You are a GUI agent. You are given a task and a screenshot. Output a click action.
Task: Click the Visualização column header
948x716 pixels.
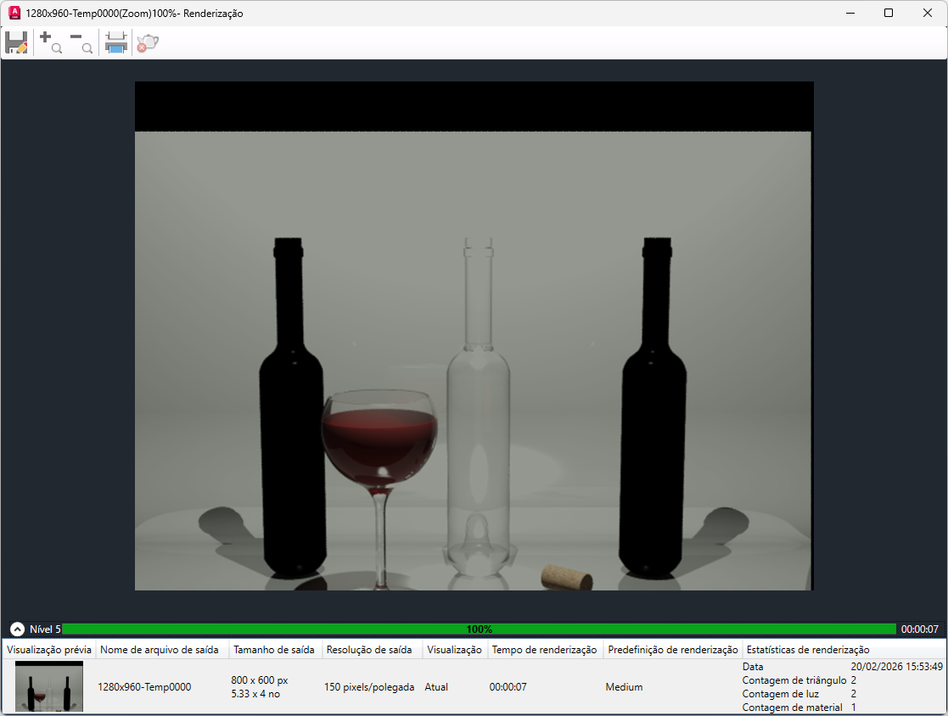(454, 650)
